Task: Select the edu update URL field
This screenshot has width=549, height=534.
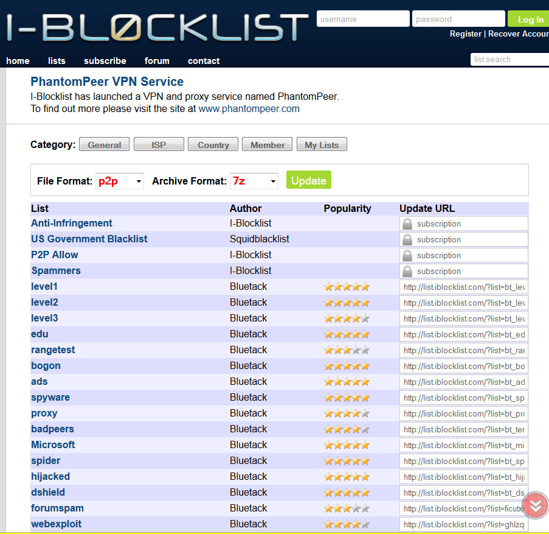Action: [463, 334]
